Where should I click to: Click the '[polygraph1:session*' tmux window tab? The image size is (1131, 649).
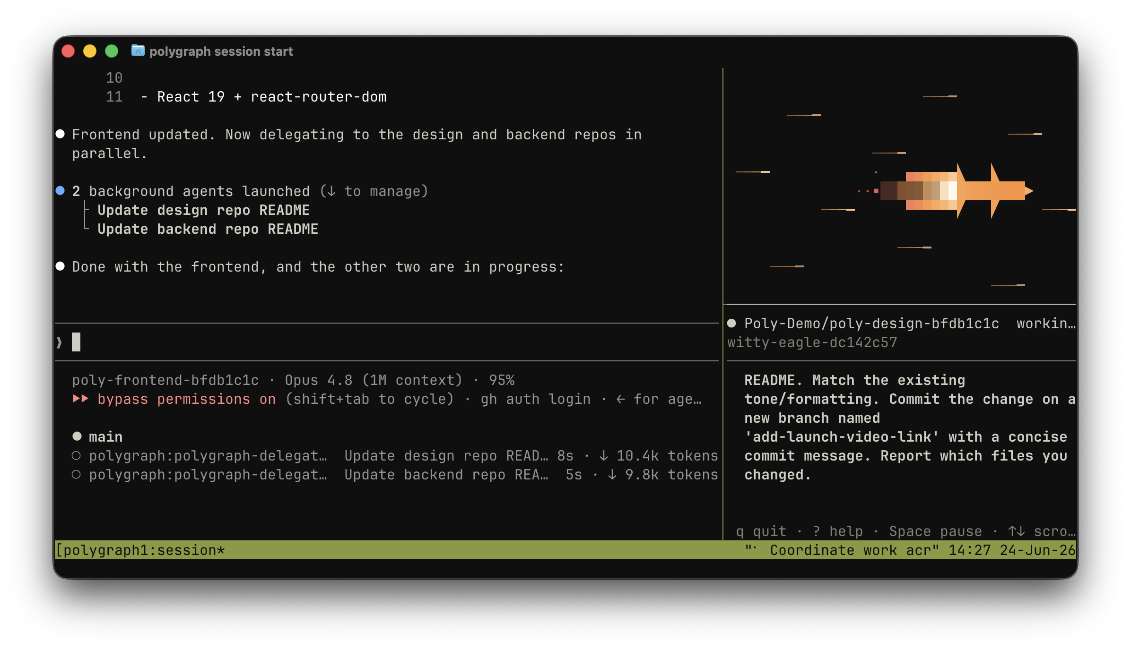click(x=140, y=550)
